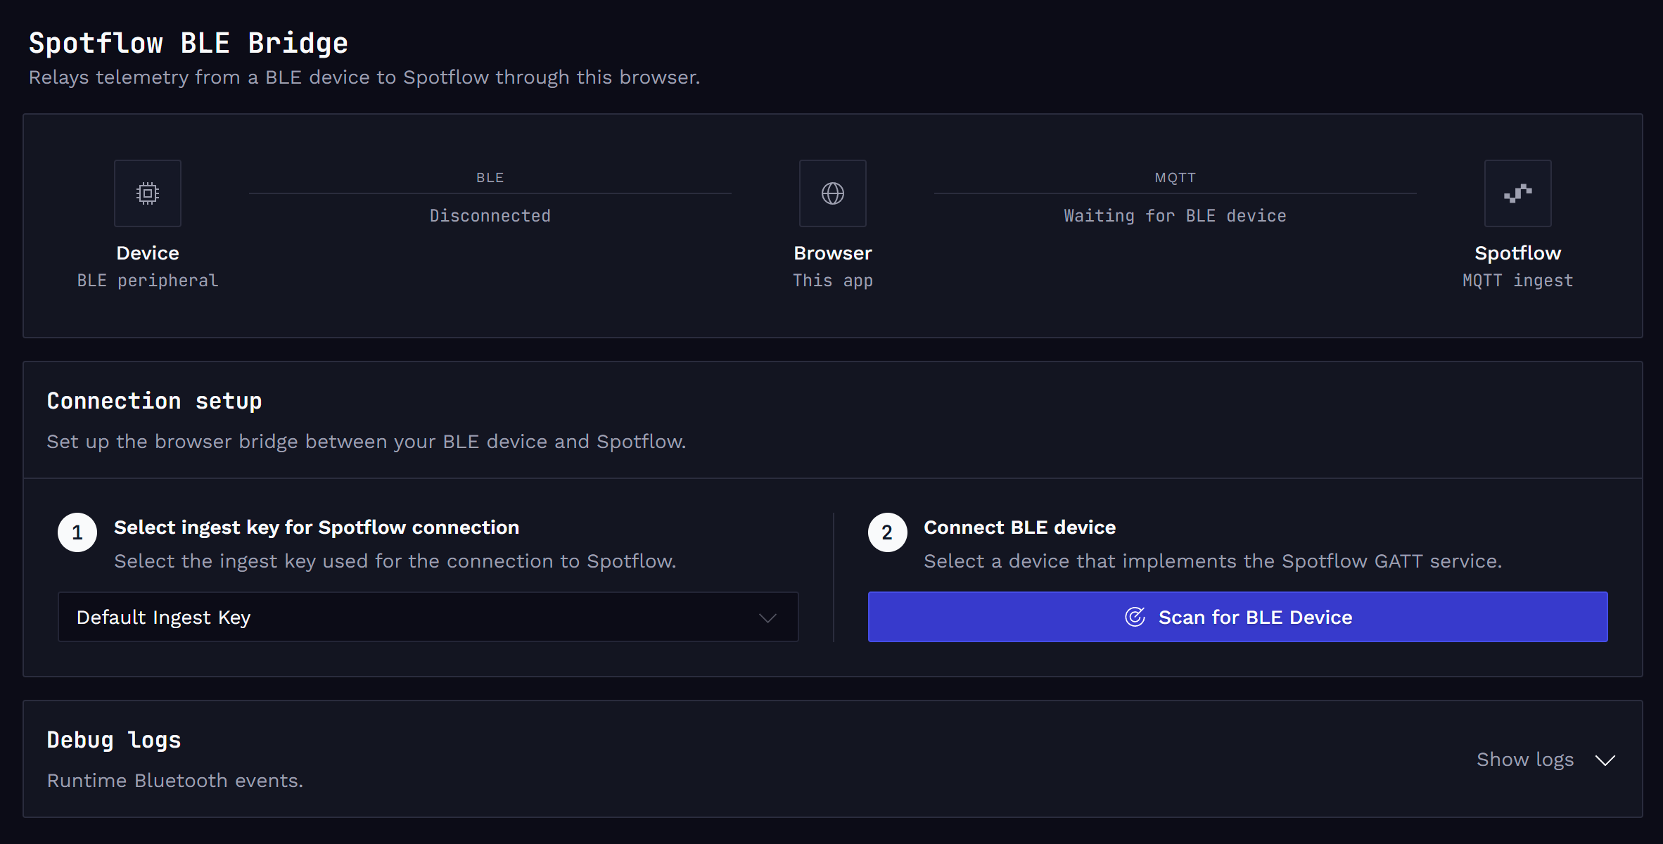Click the 'Device' node label
Screen dimensions: 1663x844
coord(148,253)
